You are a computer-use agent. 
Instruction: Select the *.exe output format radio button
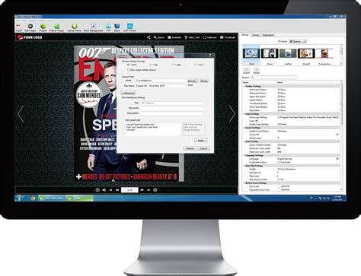(x=196, y=65)
